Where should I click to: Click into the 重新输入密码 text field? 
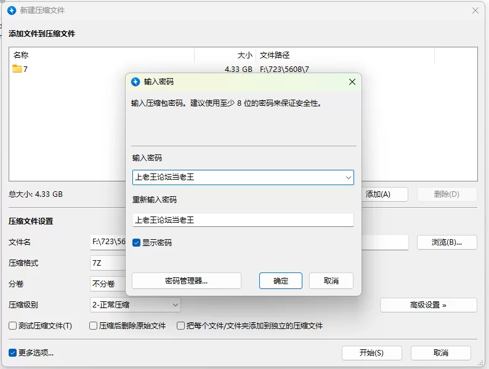pos(243,220)
